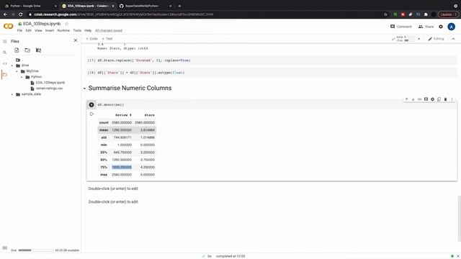
Task: Switch to the SuperDataWorld GitHub tab
Action: click(146, 6)
